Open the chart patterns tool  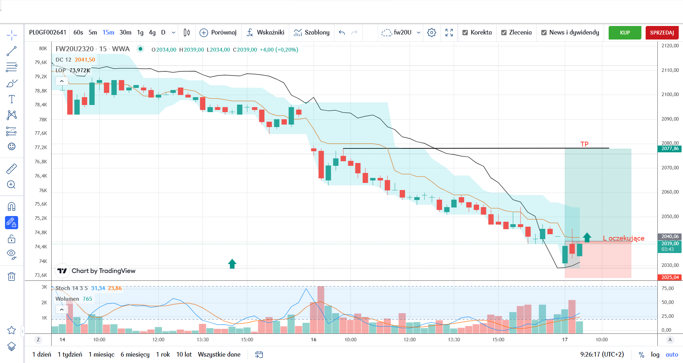point(12,115)
